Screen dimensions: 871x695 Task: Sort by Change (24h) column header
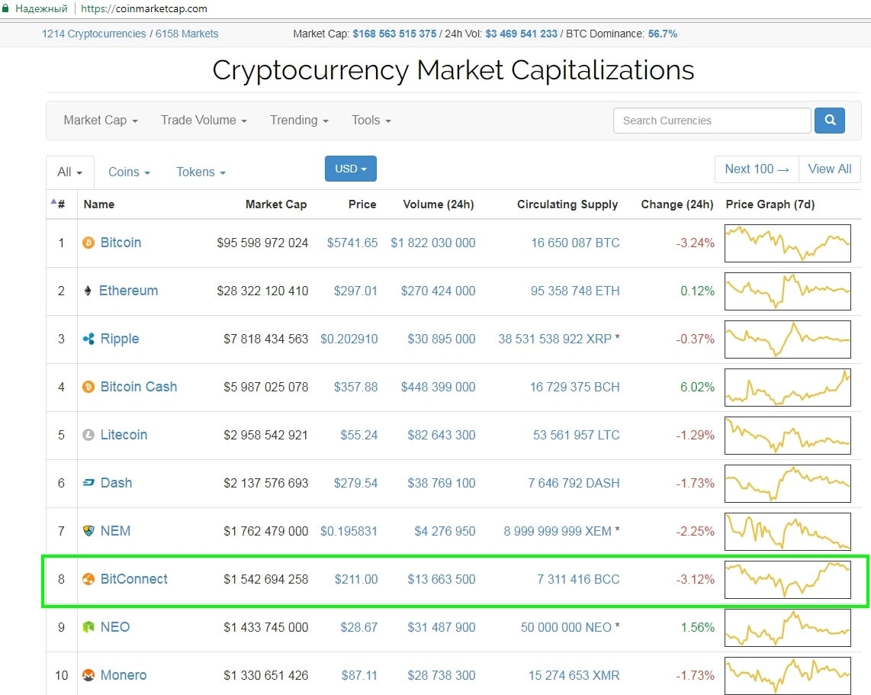[677, 204]
